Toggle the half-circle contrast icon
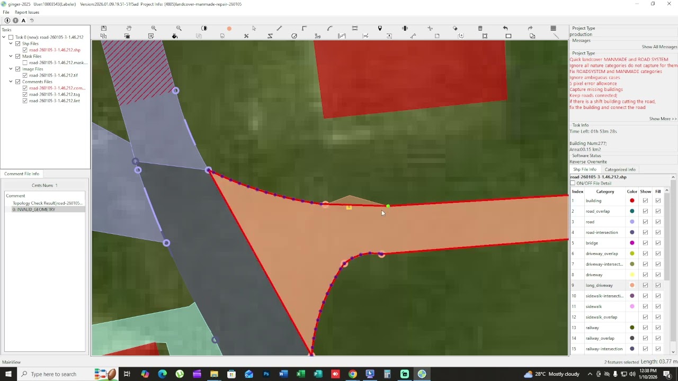The height and width of the screenshot is (381, 678). tap(204, 28)
